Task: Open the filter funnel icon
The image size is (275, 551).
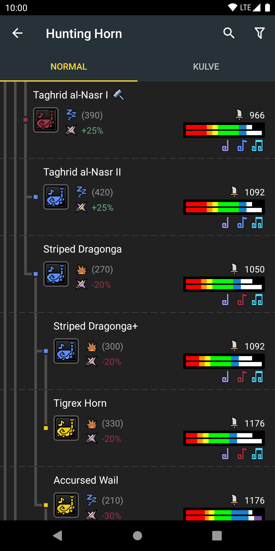Action: (260, 33)
